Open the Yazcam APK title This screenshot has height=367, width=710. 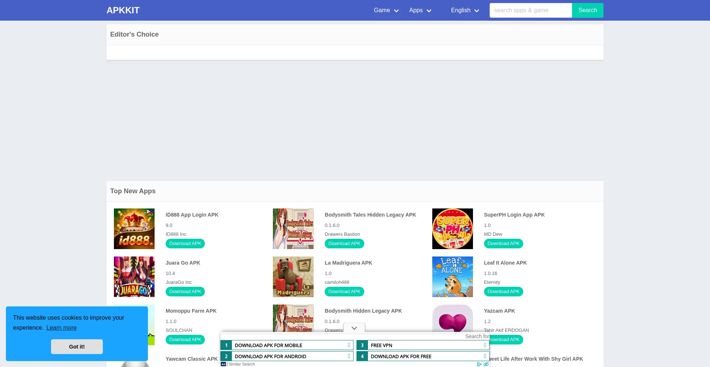click(499, 311)
